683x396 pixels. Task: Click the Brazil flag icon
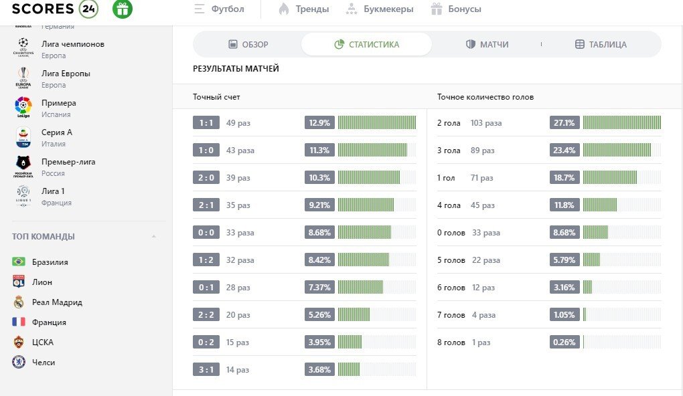(19, 262)
